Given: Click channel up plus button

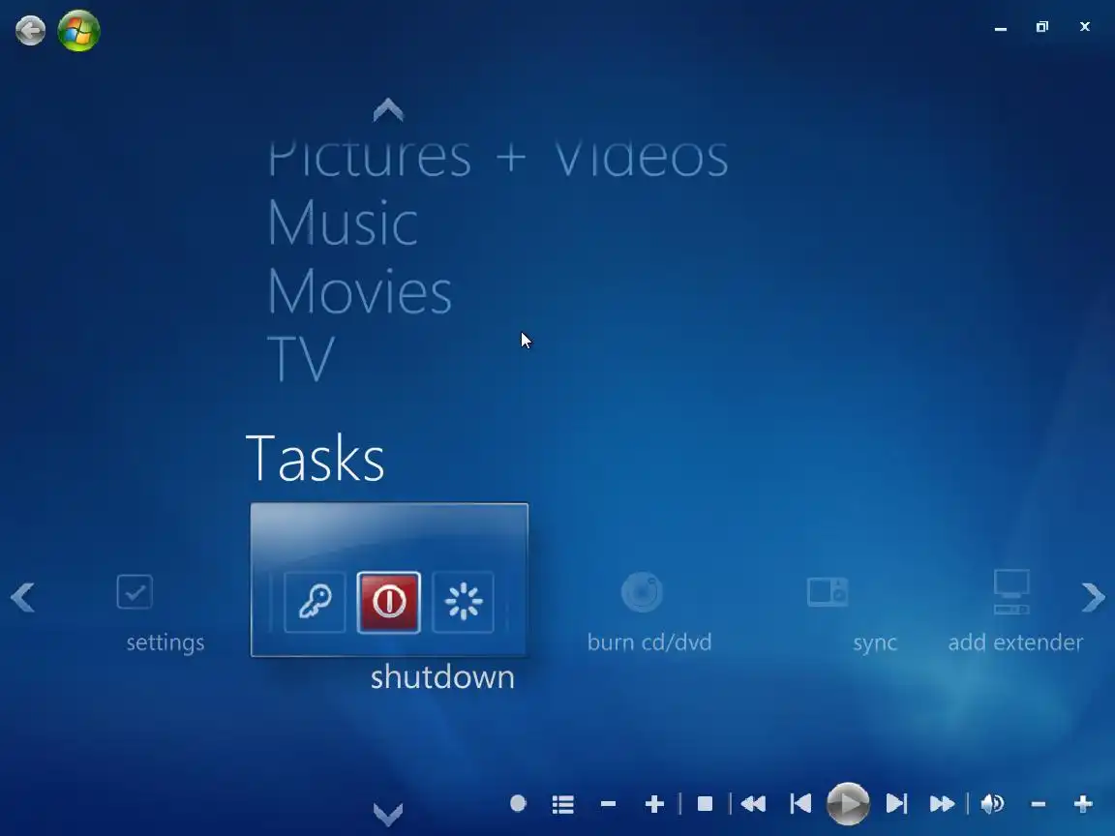Looking at the screenshot, I should click(654, 804).
